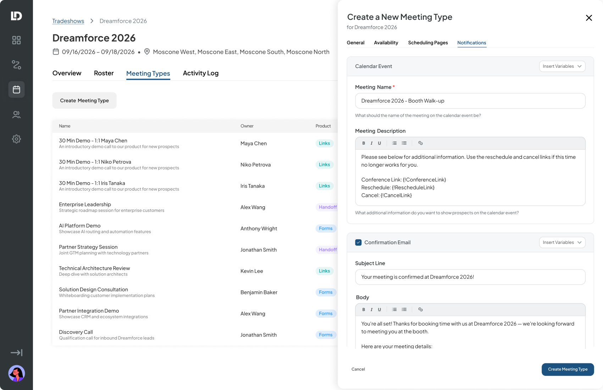Open the routing flow sidebar icon
The width and height of the screenshot is (603, 390).
[x=16, y=65]
